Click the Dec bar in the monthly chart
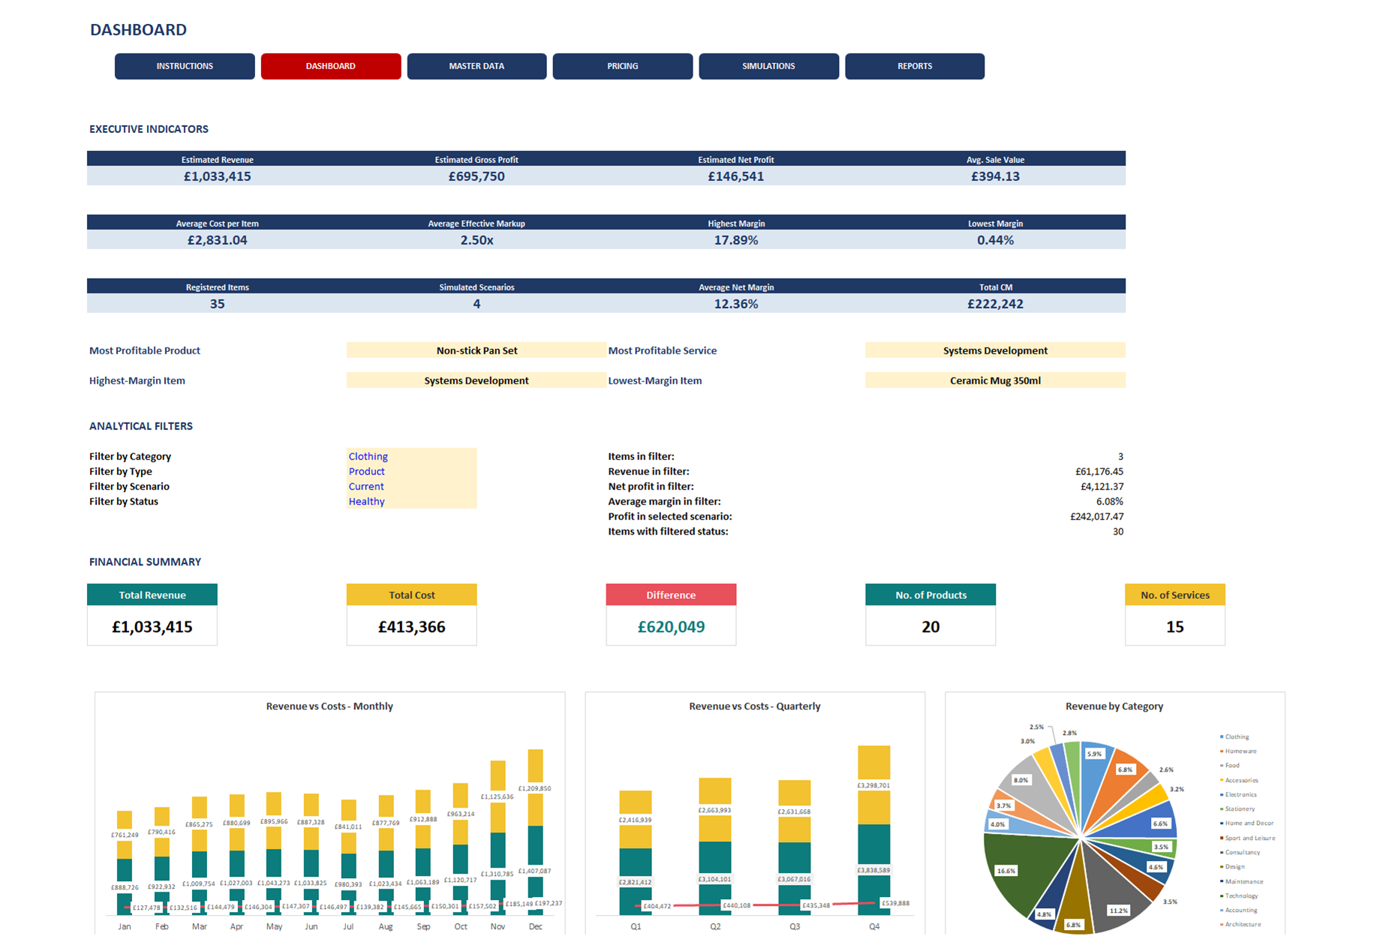Viewport: 1374px width, 945px height. coord(535,832)
